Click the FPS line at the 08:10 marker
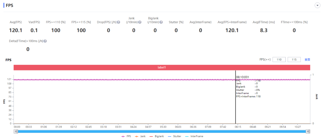 tap(235, 79)
